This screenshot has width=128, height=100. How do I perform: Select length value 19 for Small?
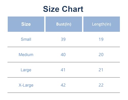point(101,39)
